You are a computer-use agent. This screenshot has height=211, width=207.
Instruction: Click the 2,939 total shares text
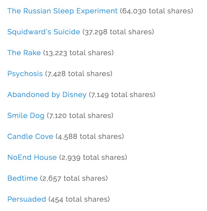(x=93, y=157)
